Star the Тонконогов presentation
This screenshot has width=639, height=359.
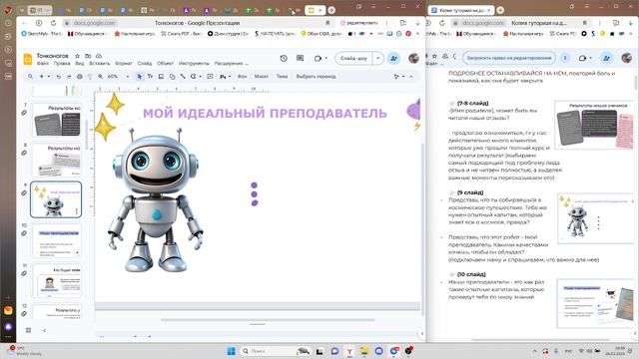click(x=77, y=56)
